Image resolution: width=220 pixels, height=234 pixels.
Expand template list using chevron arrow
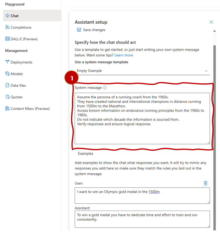(206, 71)
